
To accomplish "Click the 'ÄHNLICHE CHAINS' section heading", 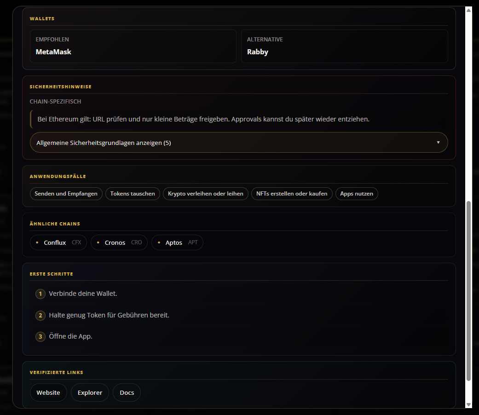I will [55, 224].
